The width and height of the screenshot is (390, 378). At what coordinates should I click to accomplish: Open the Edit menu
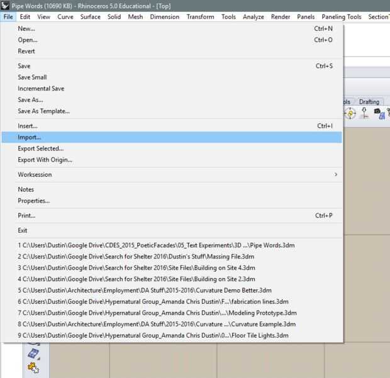(25, 17)
